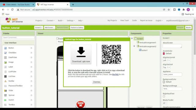Open help for ListView component
196x110 pixels.
(31, 76)
